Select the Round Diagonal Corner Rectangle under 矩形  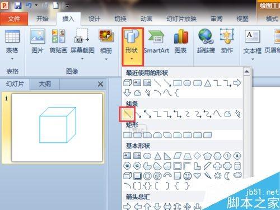[207, 135]
